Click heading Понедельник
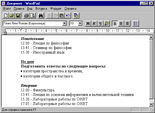155x113 pixels. pos(32,39)
